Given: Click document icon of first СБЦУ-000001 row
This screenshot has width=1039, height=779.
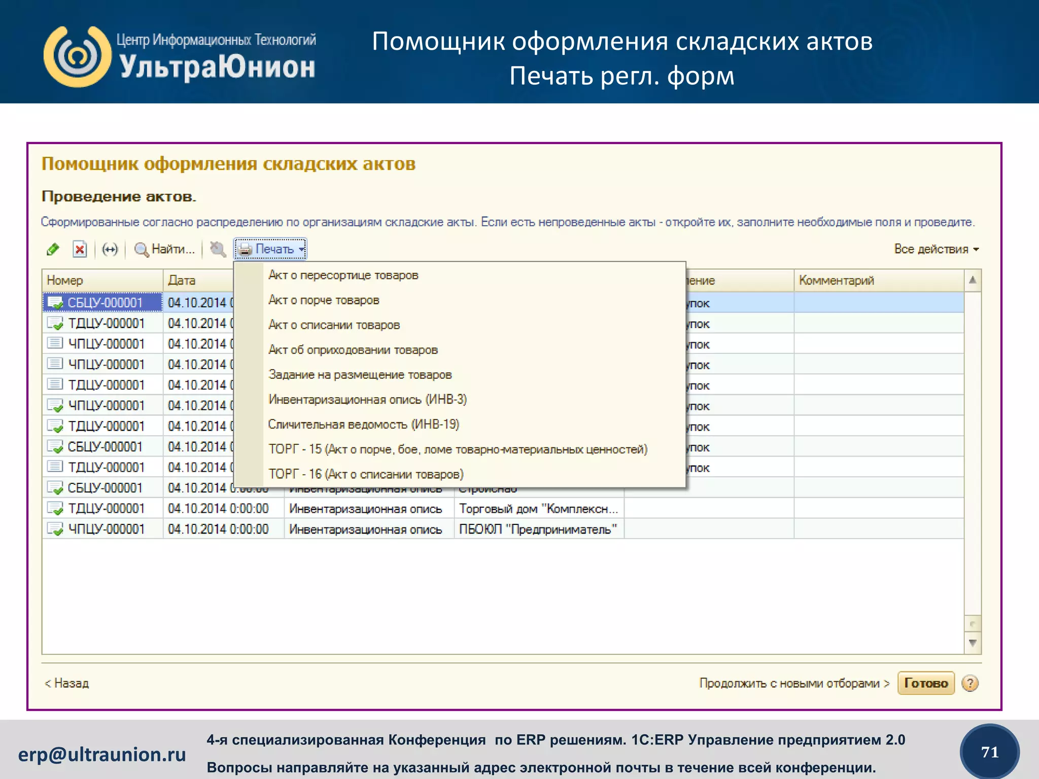Looking at the screenshot, I should click(55, 303).
